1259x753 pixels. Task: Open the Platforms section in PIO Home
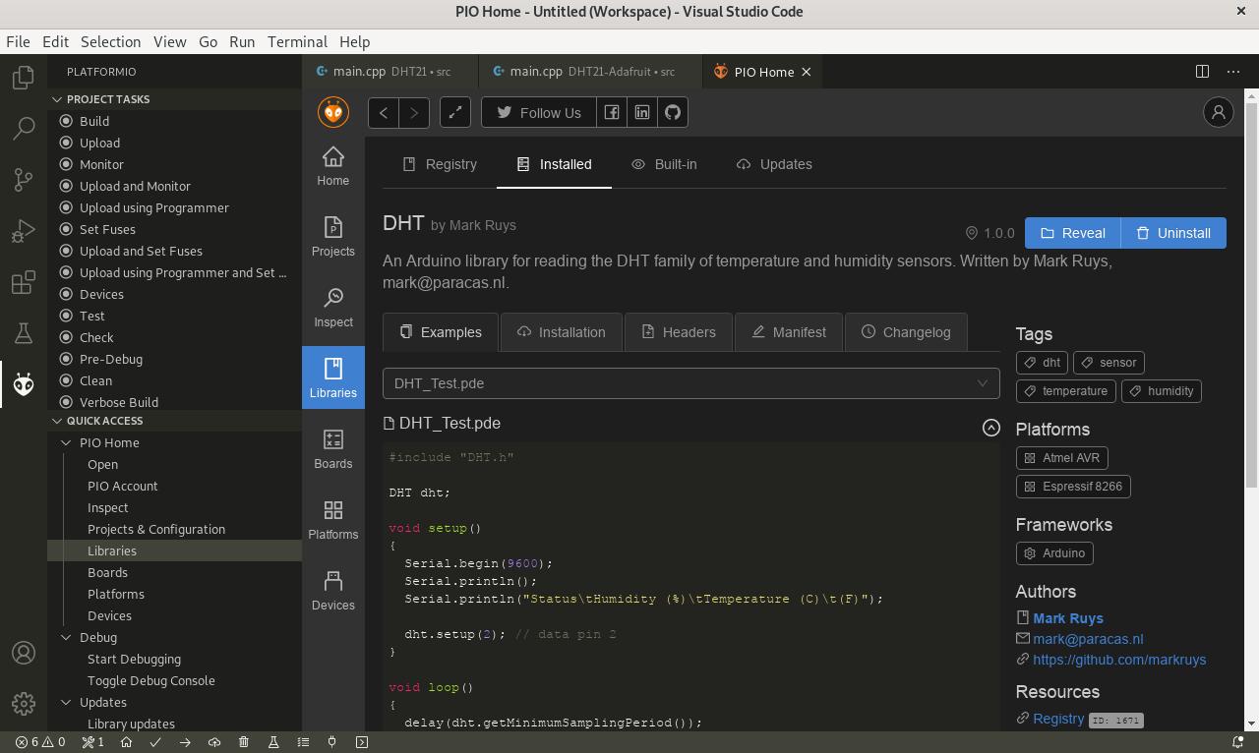point(333,520)
